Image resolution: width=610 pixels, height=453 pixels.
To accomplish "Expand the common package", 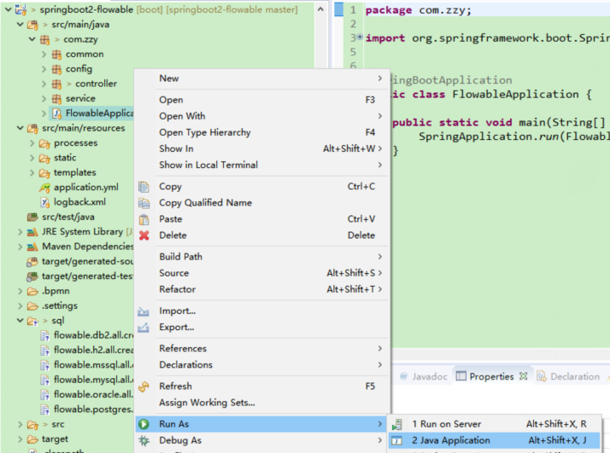I will 44,55.
